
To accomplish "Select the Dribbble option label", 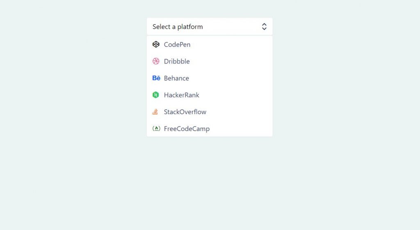I will (x=177, y=61).
